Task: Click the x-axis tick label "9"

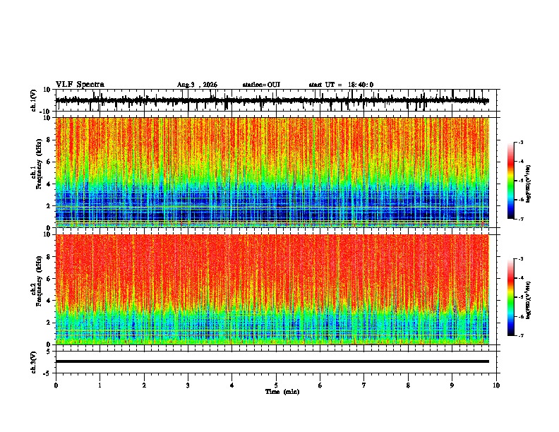Action: coord(452,385)
